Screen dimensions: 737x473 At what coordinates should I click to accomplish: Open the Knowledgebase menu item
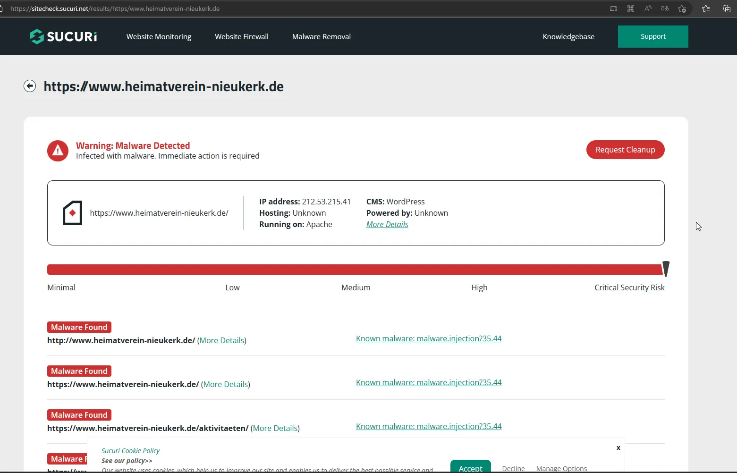[568, 37]
